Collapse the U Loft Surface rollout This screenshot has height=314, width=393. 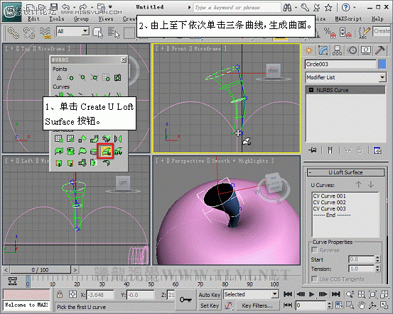pyautogui.click(x=345, y=172)
